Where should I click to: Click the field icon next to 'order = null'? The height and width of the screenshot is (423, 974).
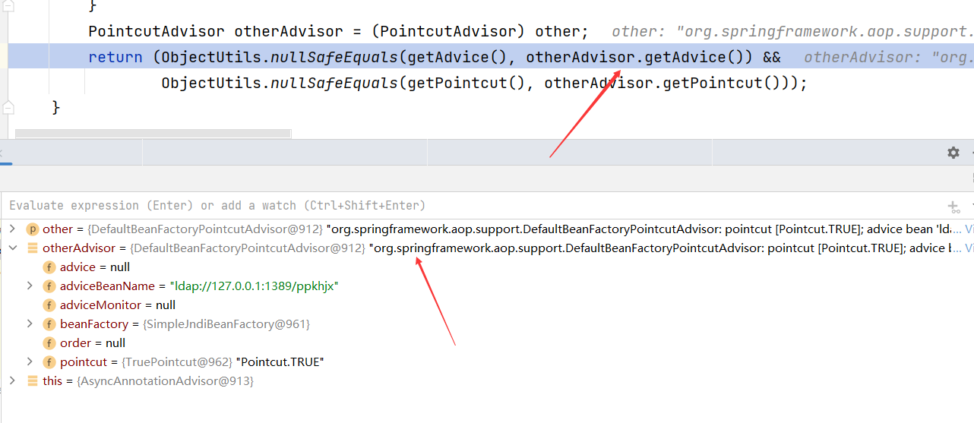pyautogui.click(x=49, y=343)
